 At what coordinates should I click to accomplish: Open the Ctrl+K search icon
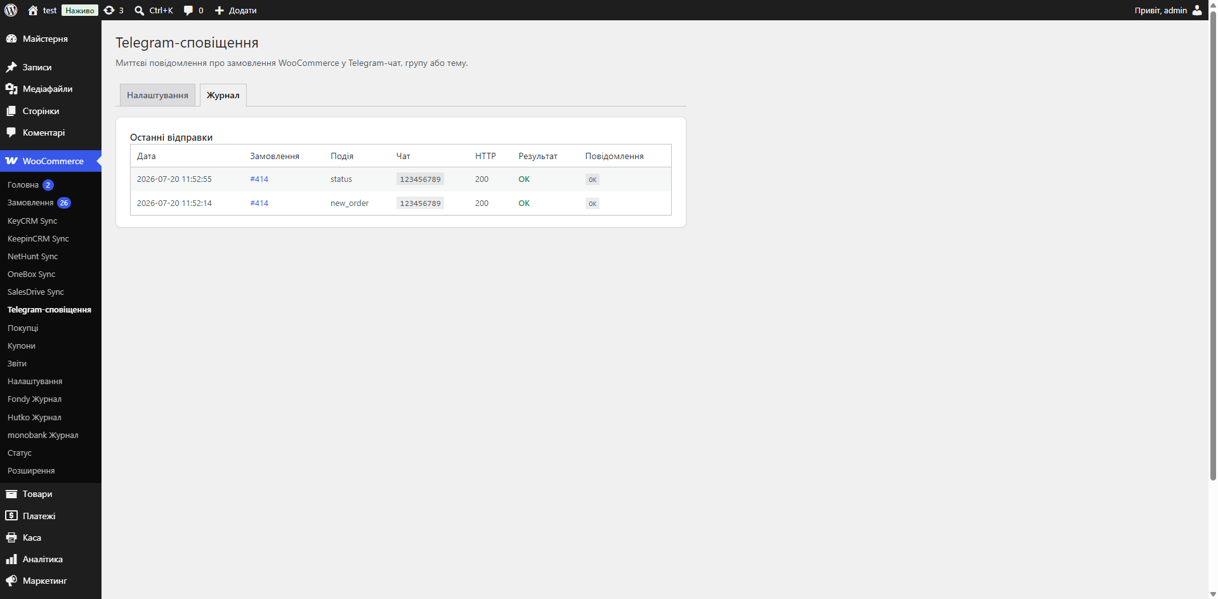click(x=140, y=10)
